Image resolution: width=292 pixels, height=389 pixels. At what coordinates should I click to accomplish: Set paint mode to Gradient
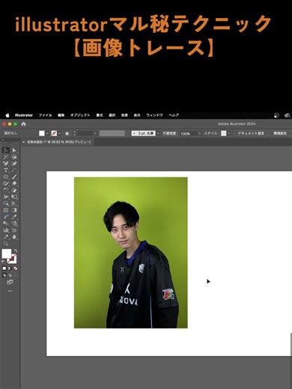click(10, 269)
